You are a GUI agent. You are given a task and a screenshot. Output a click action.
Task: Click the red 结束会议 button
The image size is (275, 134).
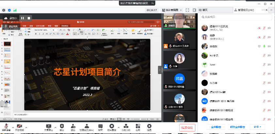[x=187, y=127]
